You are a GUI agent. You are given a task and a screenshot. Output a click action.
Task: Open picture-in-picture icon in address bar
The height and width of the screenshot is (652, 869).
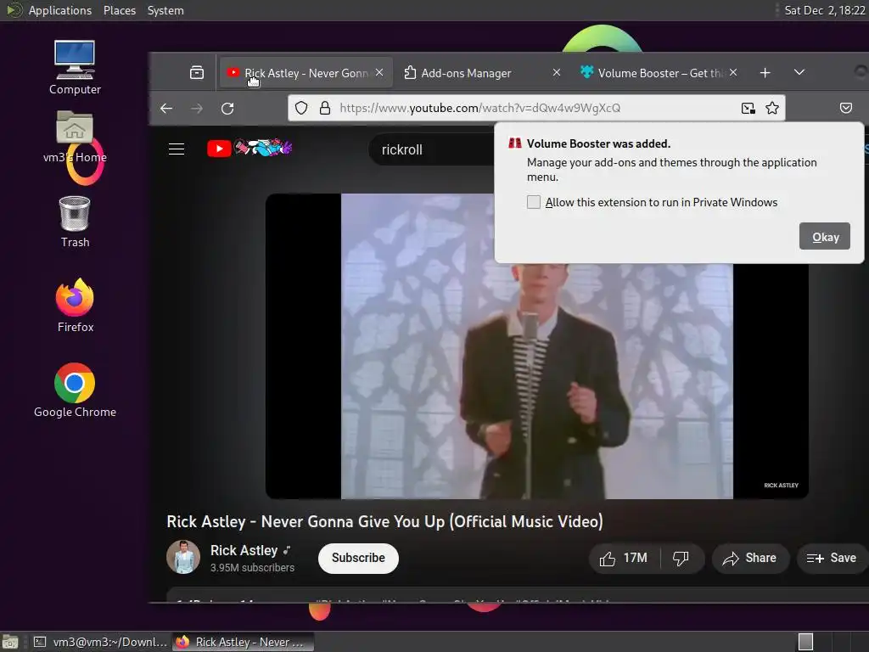pyautogui.click(x=748, y=108)
